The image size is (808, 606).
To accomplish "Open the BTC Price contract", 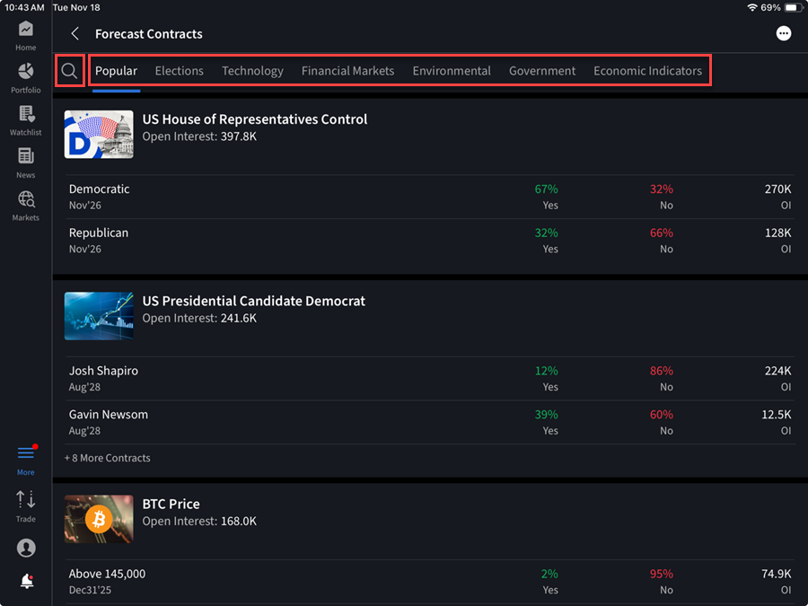I will click(171, 504).
